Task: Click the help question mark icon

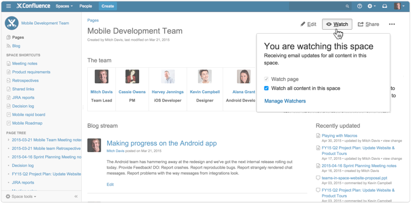Action: point(360,6)
